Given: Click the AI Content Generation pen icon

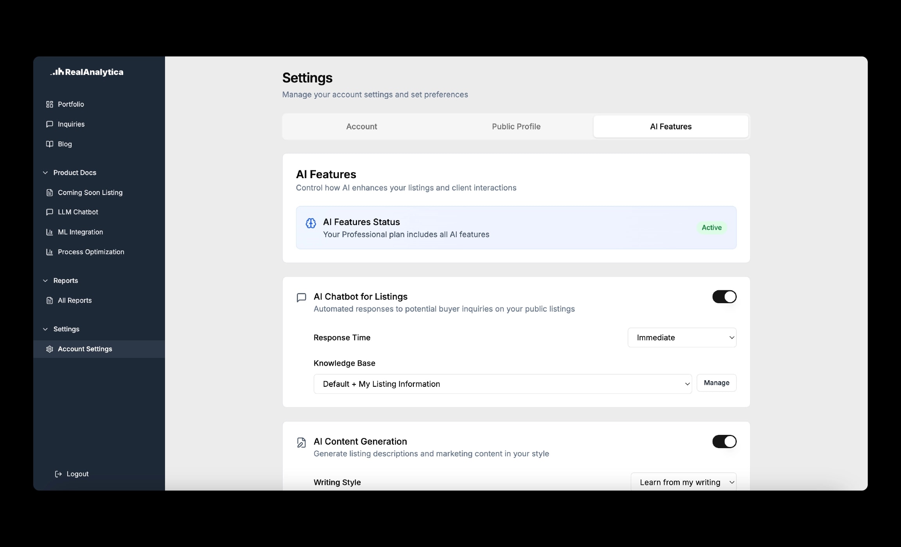Looking at the screenshot, I should point(302,443).
